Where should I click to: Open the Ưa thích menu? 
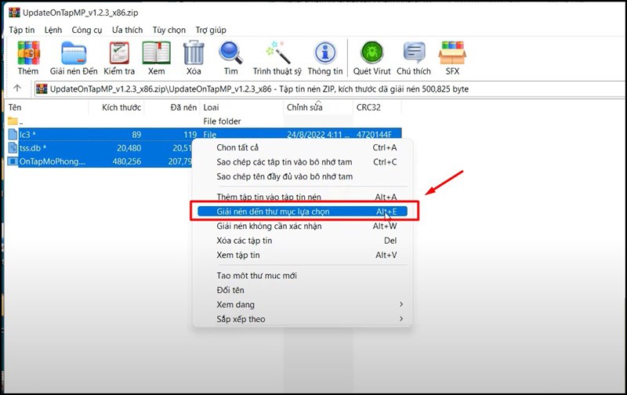pyautogui.click(x=127, y=30)
